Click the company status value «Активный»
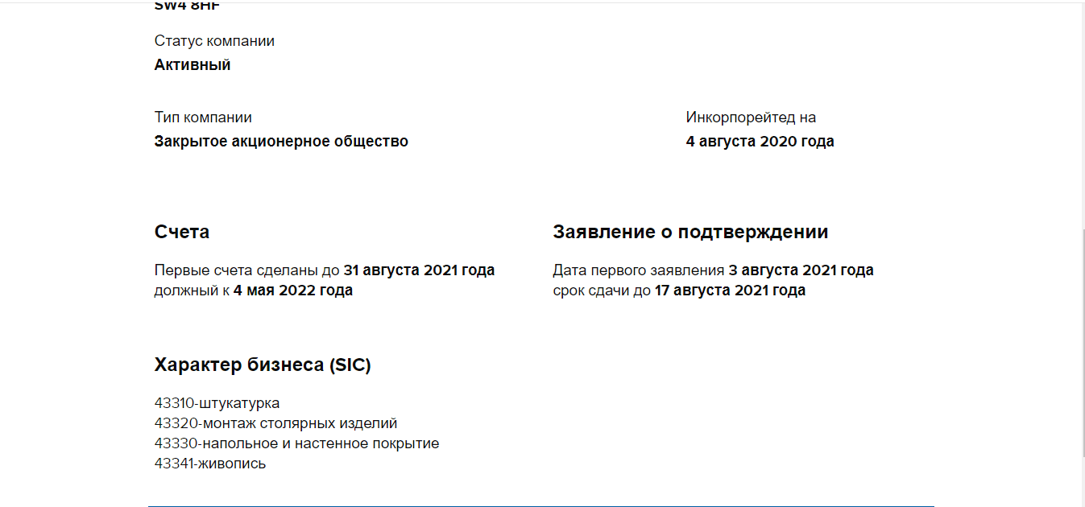This screenshot has height=507, width=1085. 193,65
